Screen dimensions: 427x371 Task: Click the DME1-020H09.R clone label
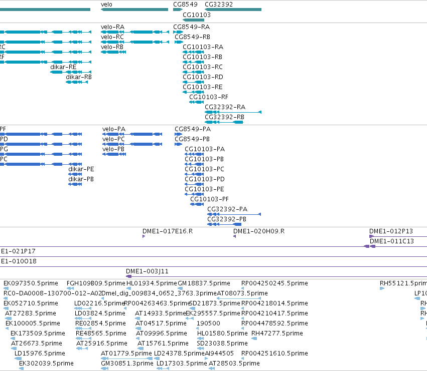coord(259,231)
